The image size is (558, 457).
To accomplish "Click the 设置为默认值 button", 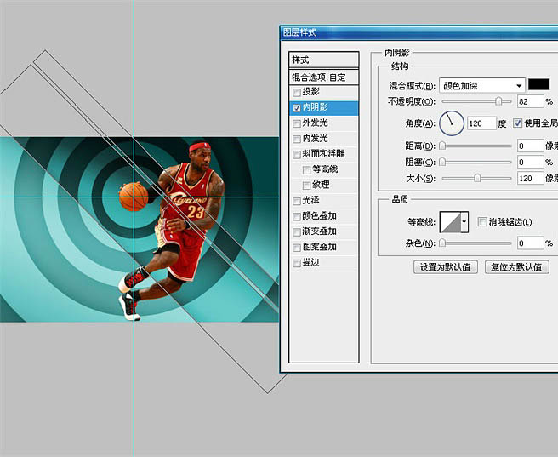I will (x=445, y=267).
